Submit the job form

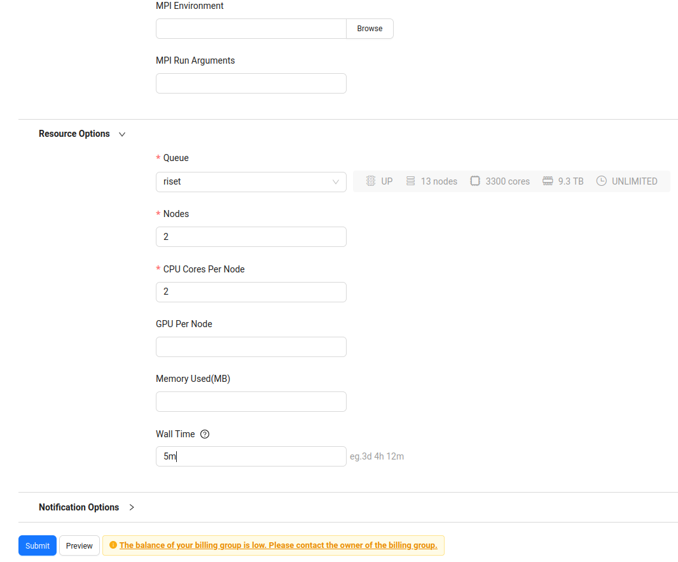[x=38, y=545]
